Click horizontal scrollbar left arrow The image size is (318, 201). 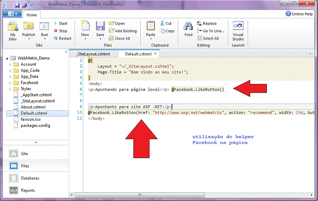[72, 195]
